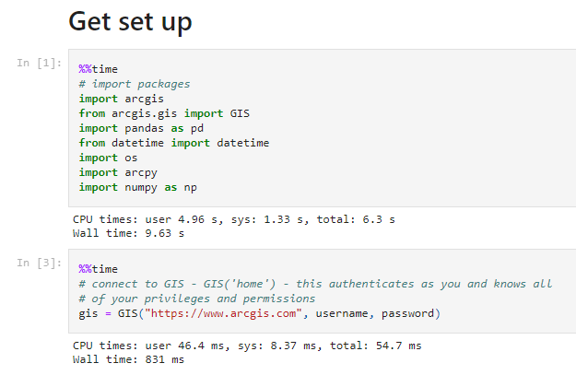
Task: Place cursor on "import numpy as np"
Action: [137, 187]
